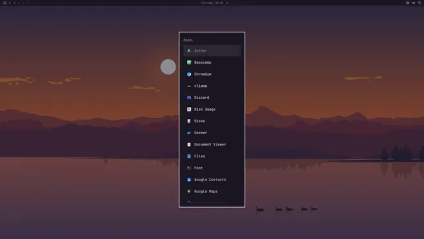424x239 pixels.
Task: Open the Files app icon
Action: coord(189,156)
